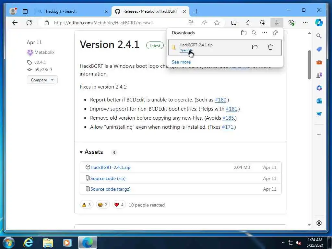The width and height of the screenshot is (332, 249).
Task: Open the Copilot icon
Action: (x=319, y=23)
